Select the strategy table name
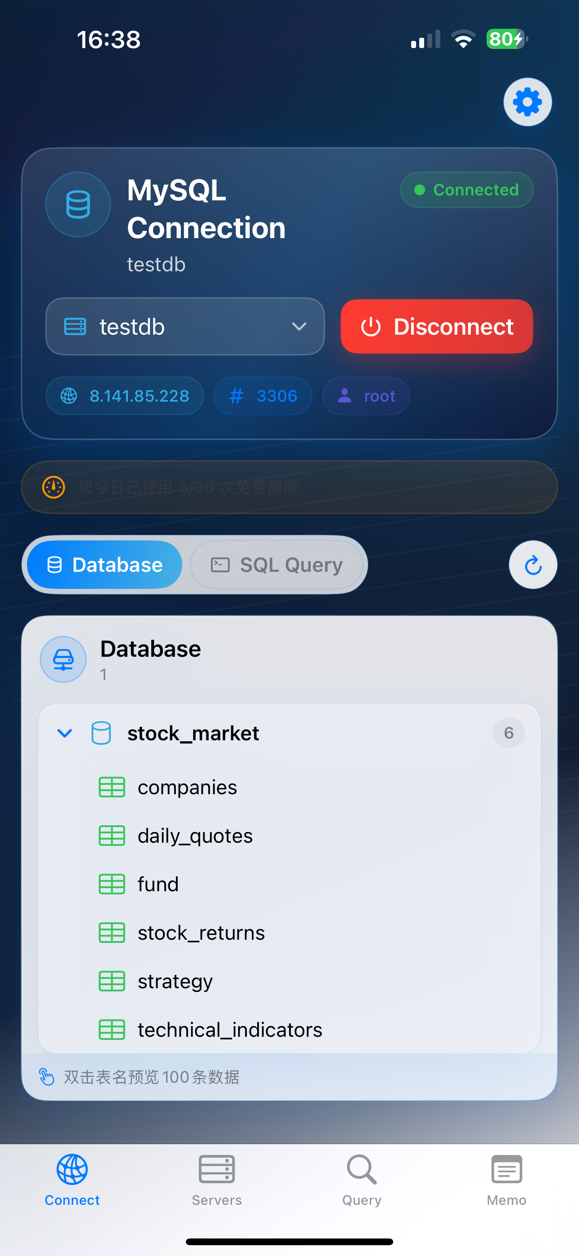The width and height of the screenshot is (579, 1256). 175,982
